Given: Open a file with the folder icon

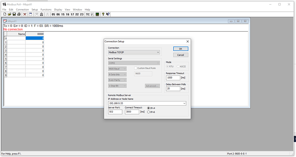Looking at the screenshot, I should [9, 14].
